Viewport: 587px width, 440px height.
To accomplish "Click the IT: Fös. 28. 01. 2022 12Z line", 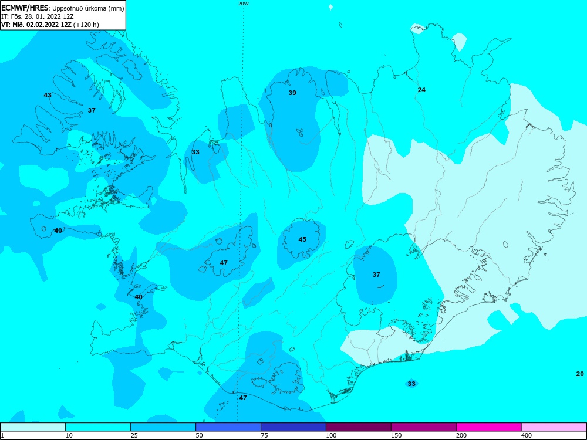I will pos(38,16).
